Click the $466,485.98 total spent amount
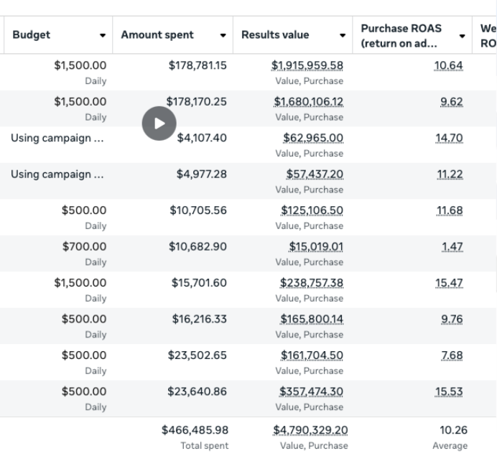This screenshot has height=461, width=497. click(195, 430)
